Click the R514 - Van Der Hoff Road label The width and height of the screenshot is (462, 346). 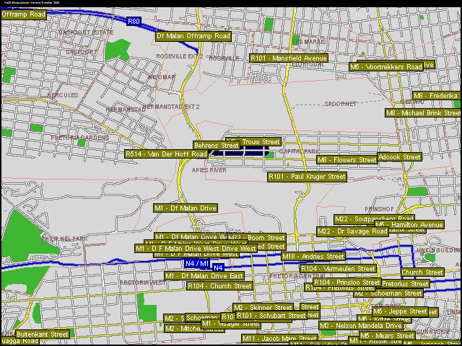pos(167,154)
